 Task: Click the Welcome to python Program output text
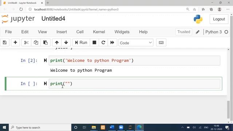click(x=81, y=70)
